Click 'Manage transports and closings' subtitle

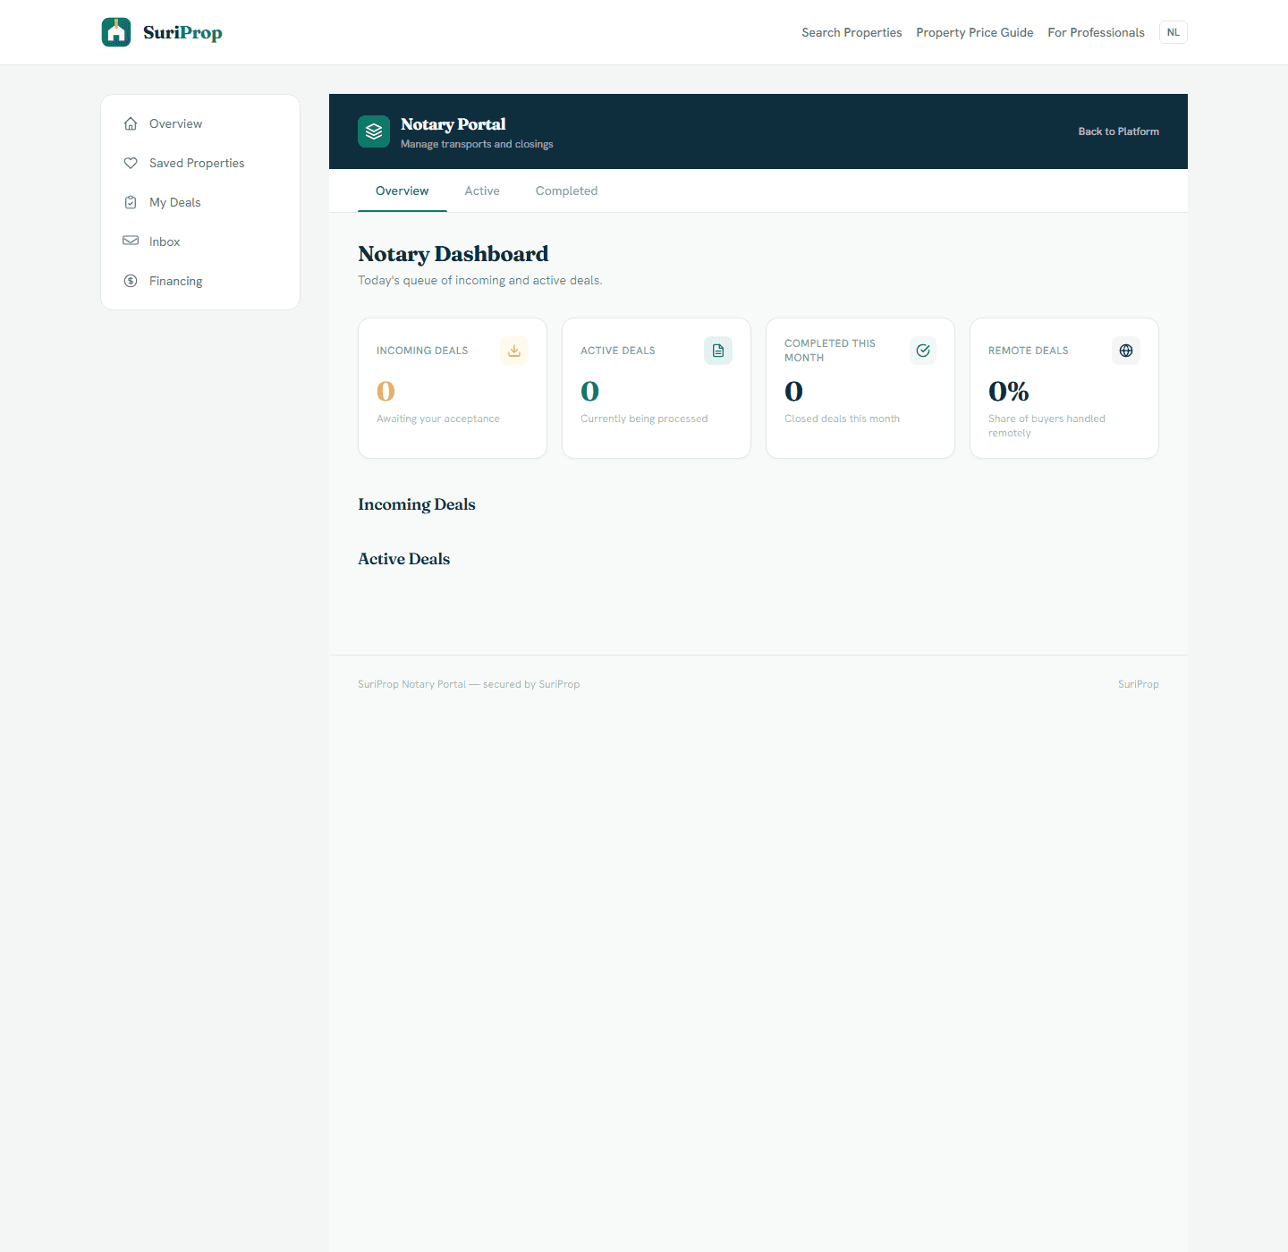477,144
